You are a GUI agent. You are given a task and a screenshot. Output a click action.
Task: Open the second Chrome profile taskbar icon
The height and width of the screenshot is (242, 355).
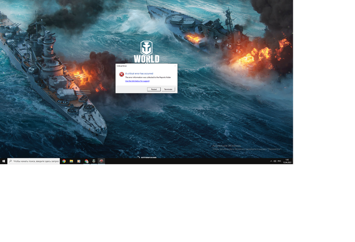(x=86, y=161)
